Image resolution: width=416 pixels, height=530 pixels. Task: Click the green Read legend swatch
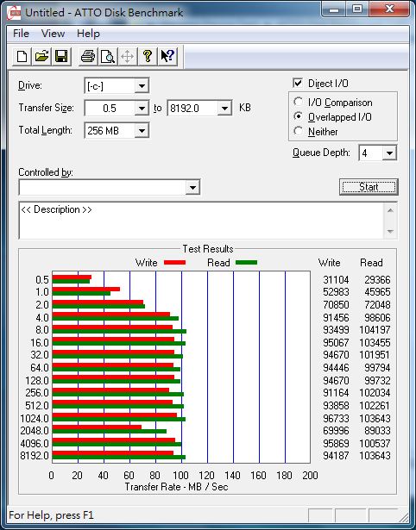pyautogui.click(x=247, y=262)
